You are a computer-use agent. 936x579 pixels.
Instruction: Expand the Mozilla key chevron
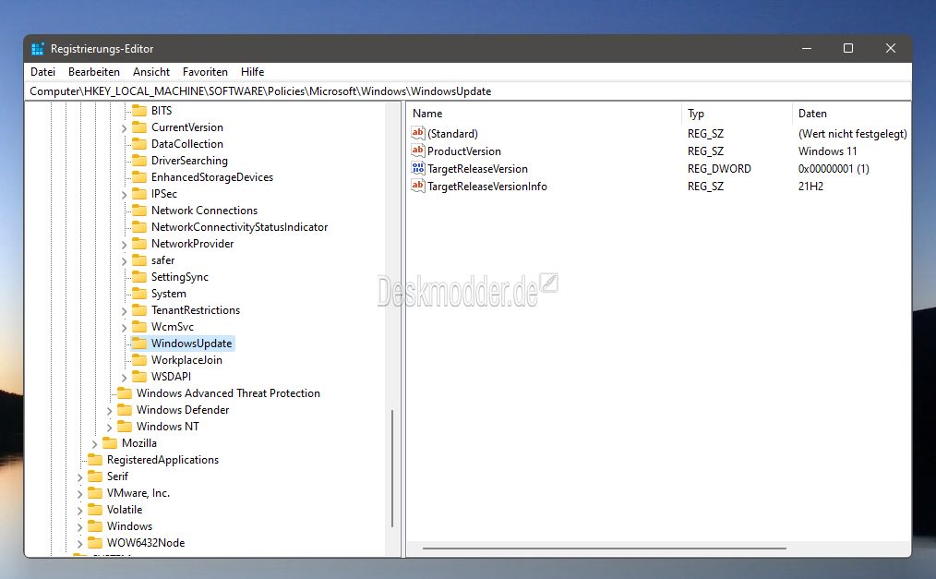click(x=94, y=444)
